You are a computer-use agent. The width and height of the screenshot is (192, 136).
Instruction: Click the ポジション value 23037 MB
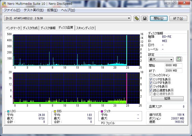178,118
